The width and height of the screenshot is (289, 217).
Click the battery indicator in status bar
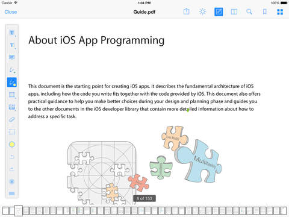[284, 3]
